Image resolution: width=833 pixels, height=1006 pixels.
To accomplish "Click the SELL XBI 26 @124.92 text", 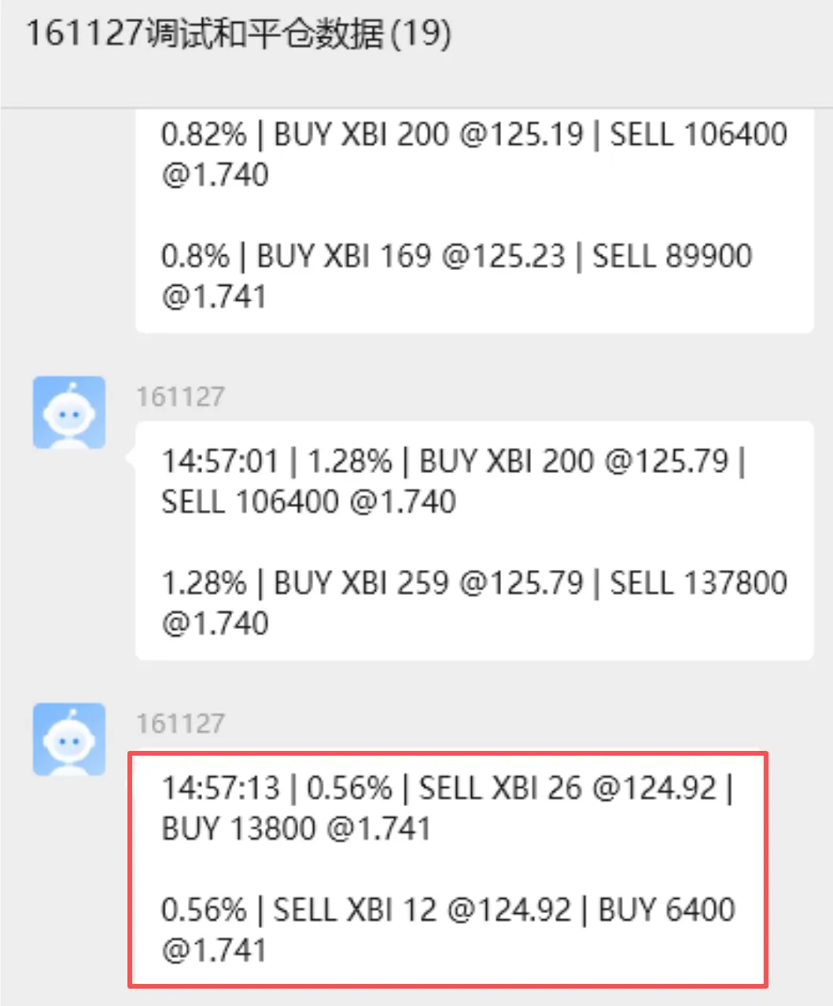I will (568, 788).
